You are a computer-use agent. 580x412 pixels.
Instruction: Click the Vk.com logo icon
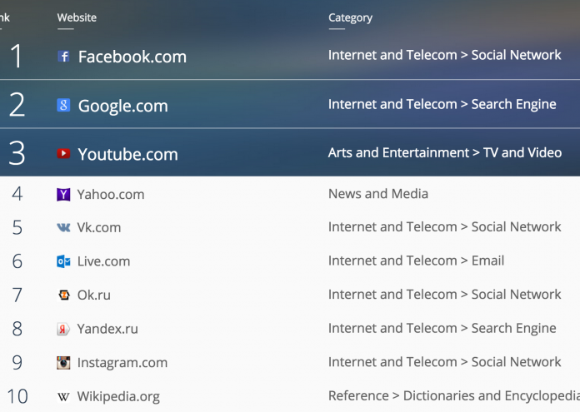click(x=63, y=227)
